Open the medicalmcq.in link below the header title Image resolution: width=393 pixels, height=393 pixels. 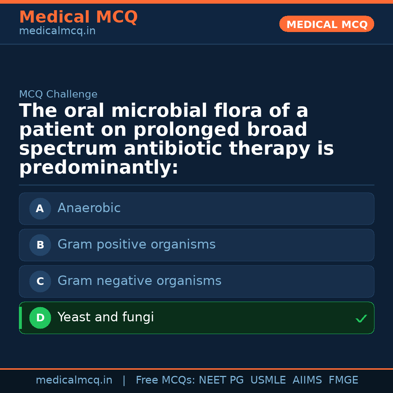pyautogui.click(x=57, y=31)
